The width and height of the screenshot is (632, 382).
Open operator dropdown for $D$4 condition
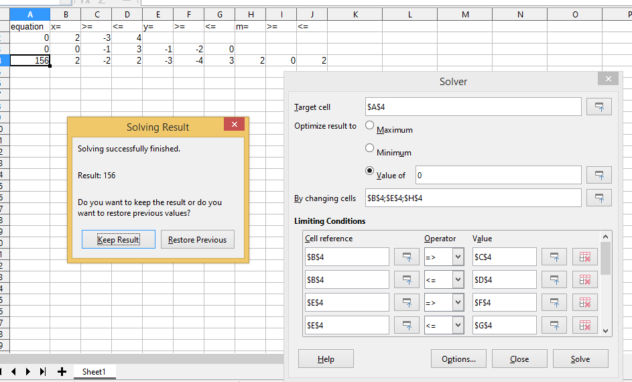pyautogui.click(x=458, y=279)
